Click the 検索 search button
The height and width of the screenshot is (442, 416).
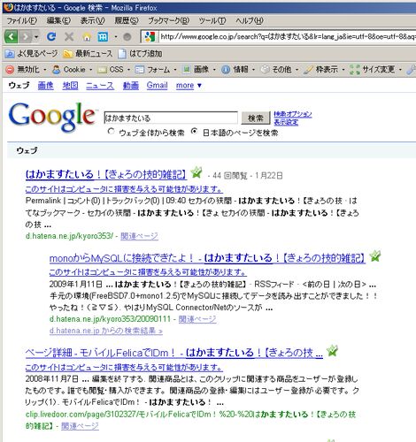(x=256, y=118)
